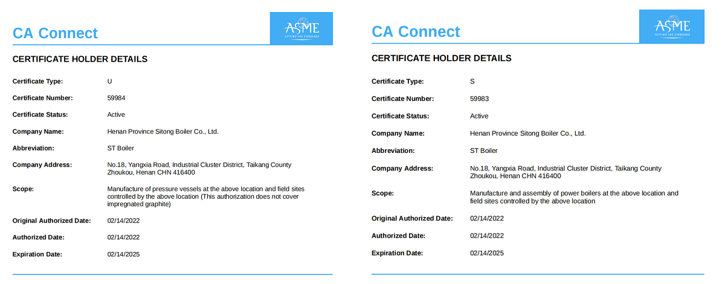Click the ASME logo on the right certificate

coord(672,27)
